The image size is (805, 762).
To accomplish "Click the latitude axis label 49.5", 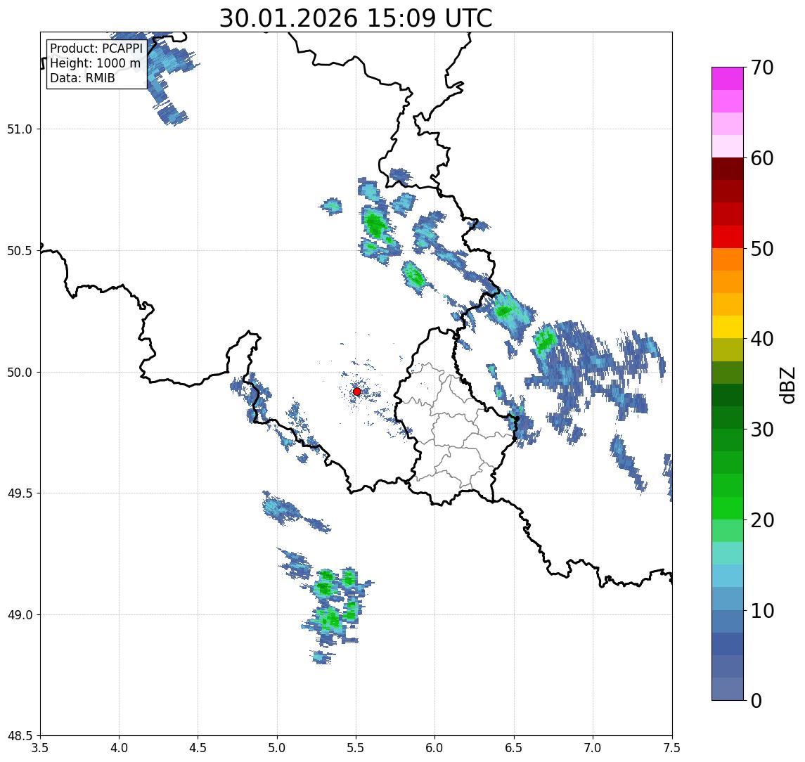I will click(x=20, y=493).
